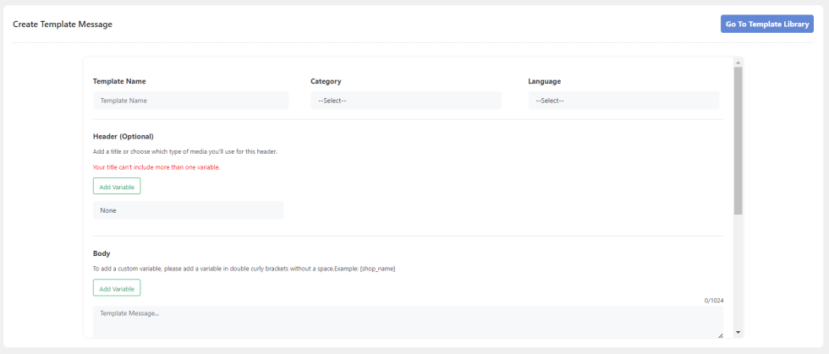Click the scrollbar down arrow
Image resolution: width=829 pixels, height=354 pixels.
coord(738,332)
